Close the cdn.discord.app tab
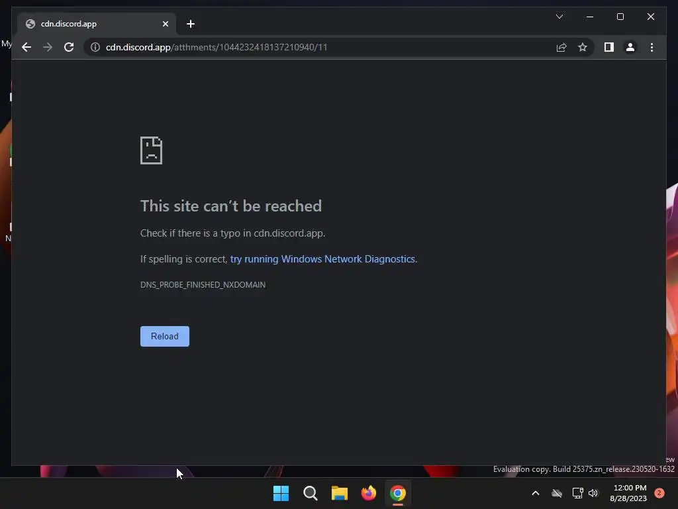Image resolution: width=678 pixels, height=509 pixels. tap(165, 24)
